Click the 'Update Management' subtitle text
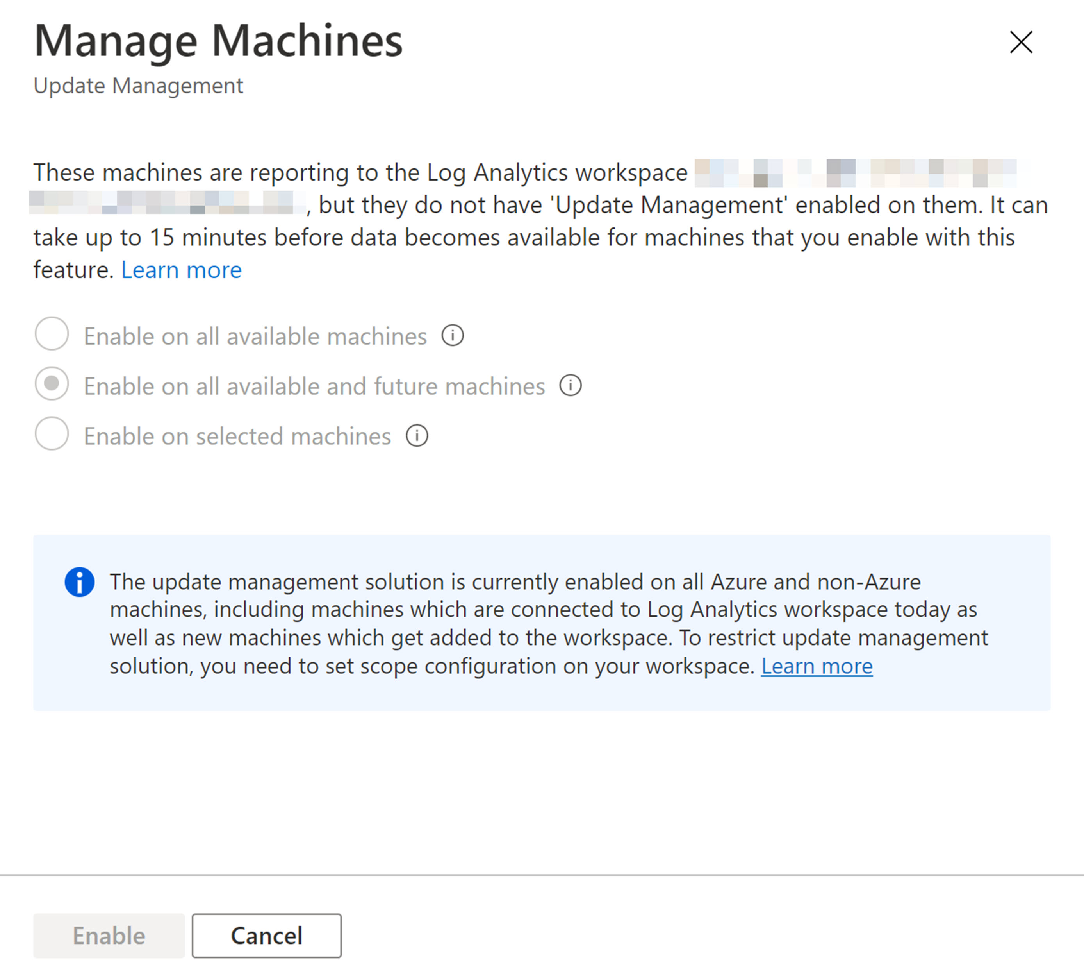Image resolution: width=1084 pixels, height=975 pixels. pyautogui.click(x=138, y=86)
